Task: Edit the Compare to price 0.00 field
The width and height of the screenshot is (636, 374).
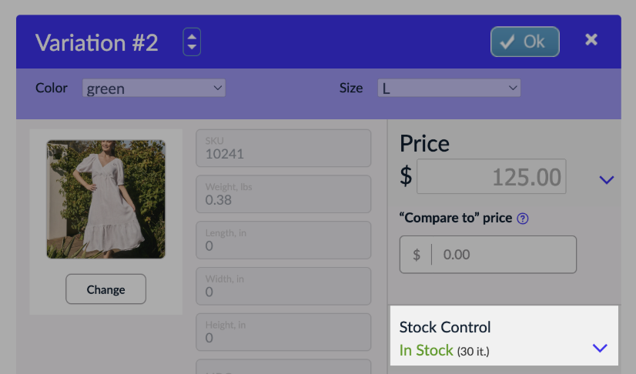Action: click(488, 255)
